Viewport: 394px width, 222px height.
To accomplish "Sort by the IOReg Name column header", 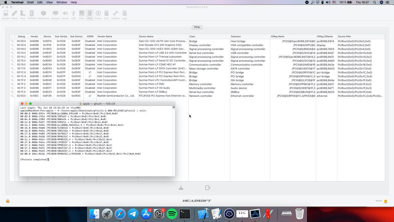I will tap(293, 36).
